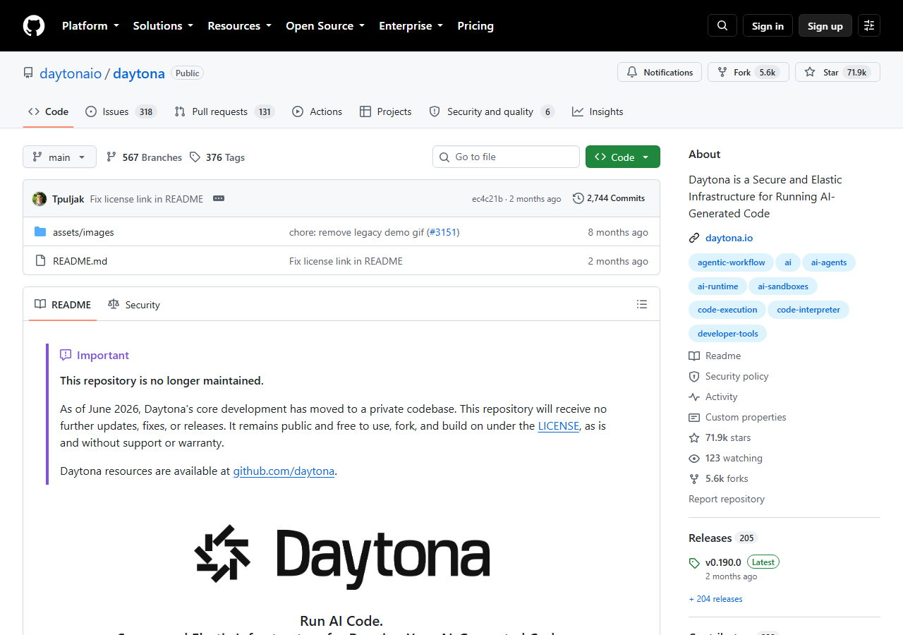
Task: Open the Pricing page
Action: click(475, 25)
